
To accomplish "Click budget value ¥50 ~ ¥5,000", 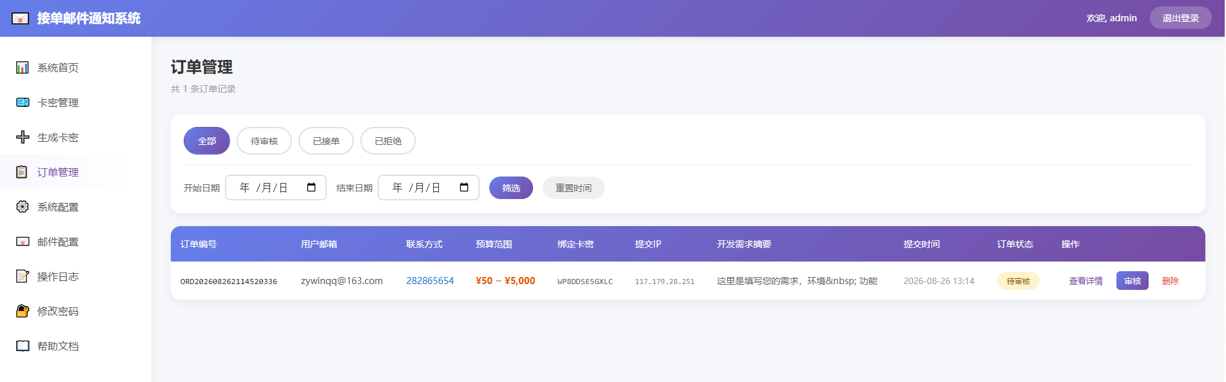I will [505, 281].
